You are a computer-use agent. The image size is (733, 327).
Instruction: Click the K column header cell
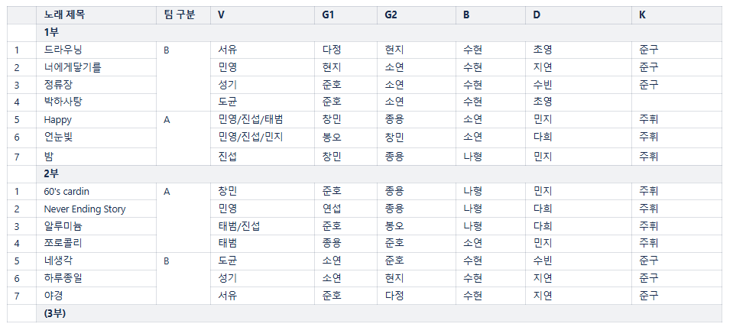pos(642,15)
